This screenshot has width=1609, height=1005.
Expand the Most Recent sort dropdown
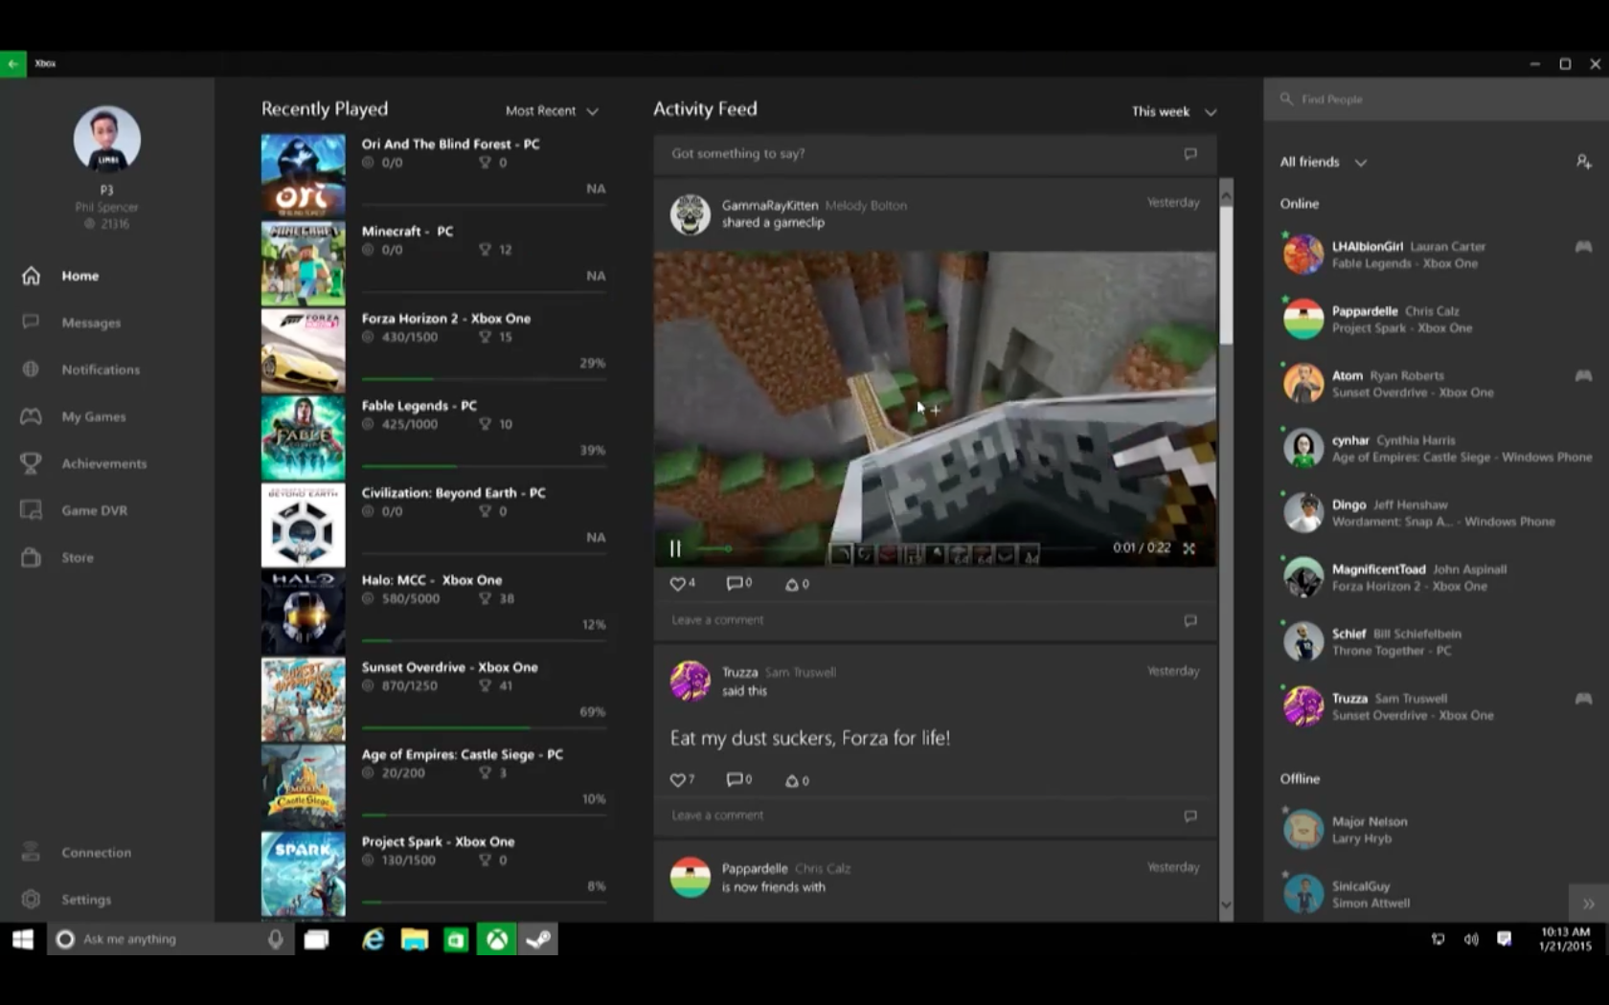point(552,111)
